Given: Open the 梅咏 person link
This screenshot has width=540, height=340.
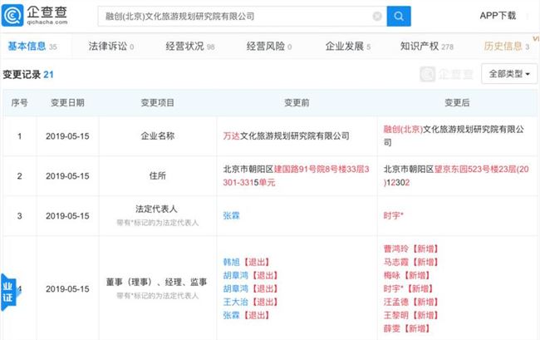Looking at the screenshot, I should 391,275.
